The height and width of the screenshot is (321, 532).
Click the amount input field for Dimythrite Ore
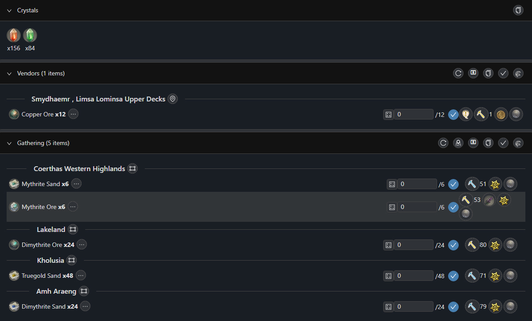415,245
